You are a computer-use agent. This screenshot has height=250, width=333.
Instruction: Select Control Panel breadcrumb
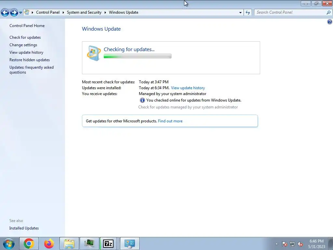pos(48,12)
